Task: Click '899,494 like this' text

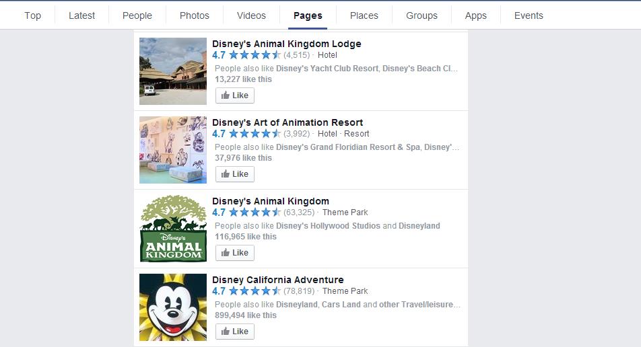Action: pyautogui.click(x=246, y=316)
